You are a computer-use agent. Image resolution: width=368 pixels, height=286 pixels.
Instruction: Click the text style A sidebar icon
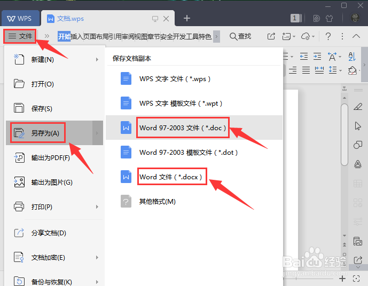coord(358,164)
